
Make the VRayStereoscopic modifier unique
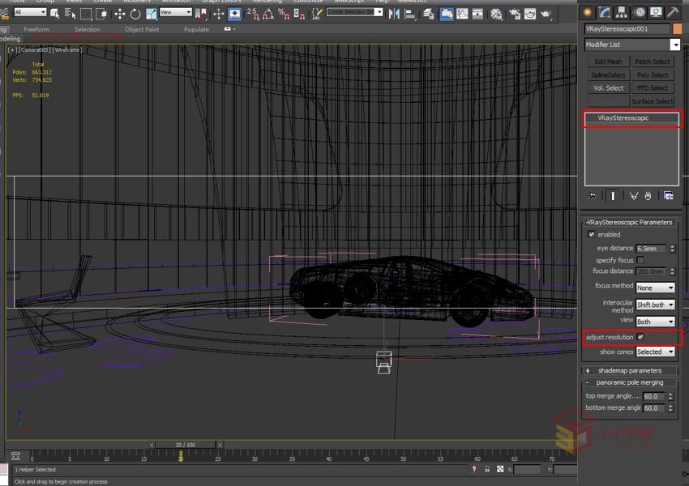634,195
